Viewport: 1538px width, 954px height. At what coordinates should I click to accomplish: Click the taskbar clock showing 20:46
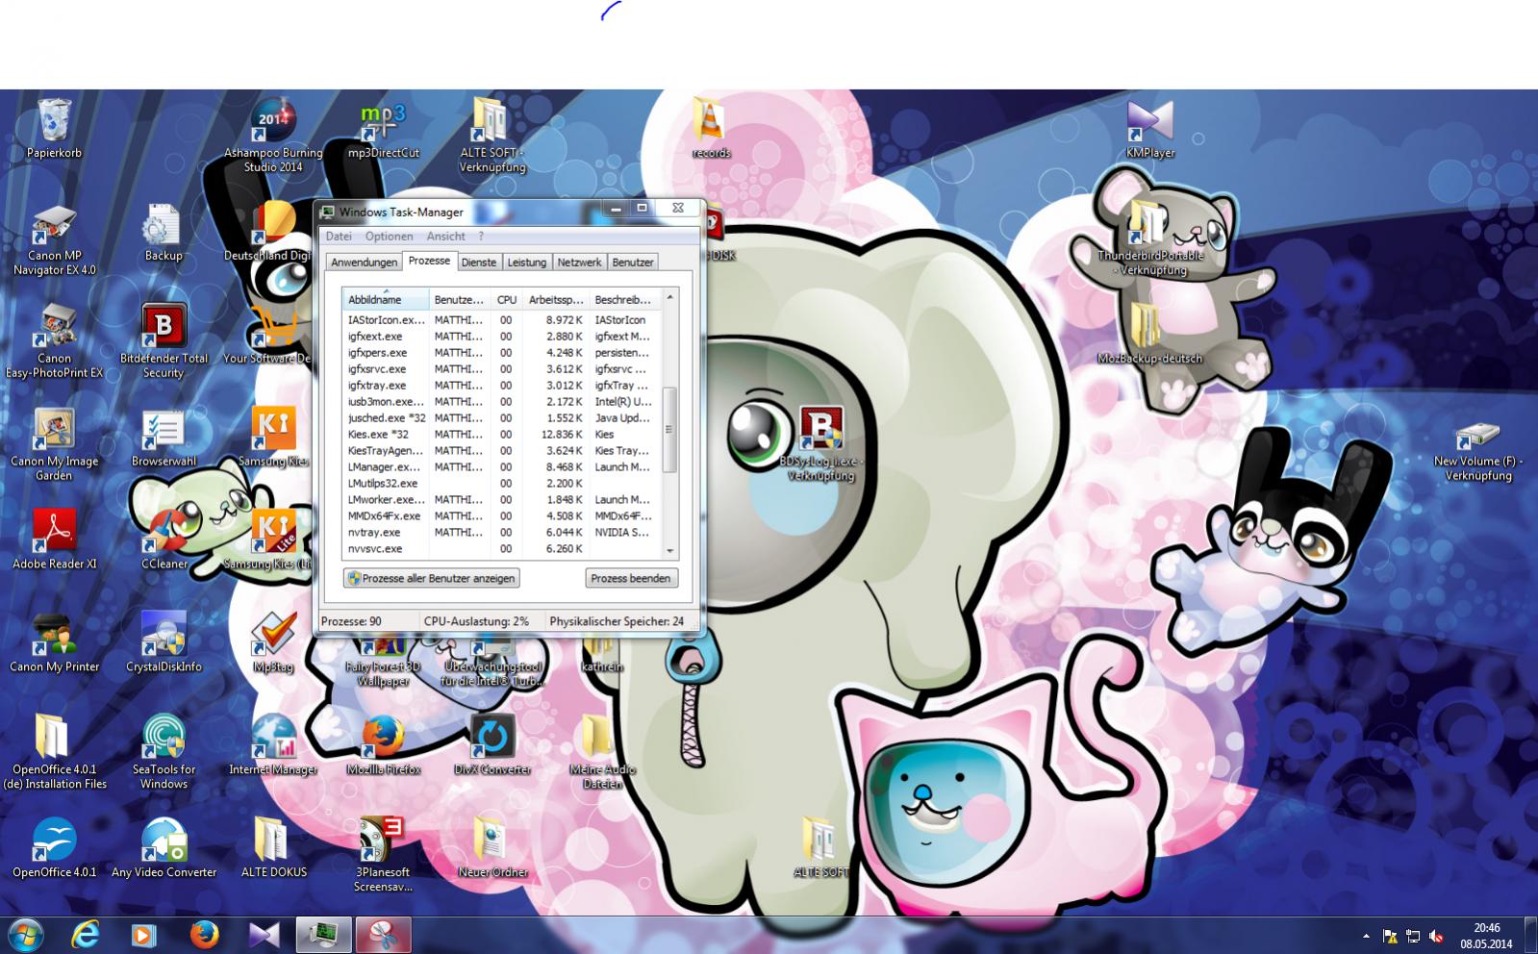coord(1486,936)
